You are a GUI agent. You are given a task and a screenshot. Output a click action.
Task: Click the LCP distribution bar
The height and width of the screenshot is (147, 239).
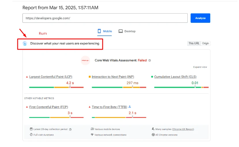pyautogui.click(x=57, y=87)
